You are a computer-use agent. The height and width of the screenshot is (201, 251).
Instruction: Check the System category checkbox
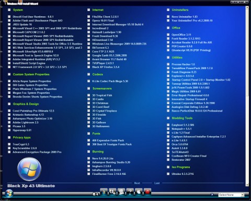tap(9, 10)
